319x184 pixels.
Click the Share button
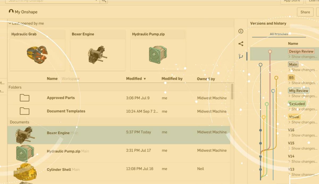point(305,12)
